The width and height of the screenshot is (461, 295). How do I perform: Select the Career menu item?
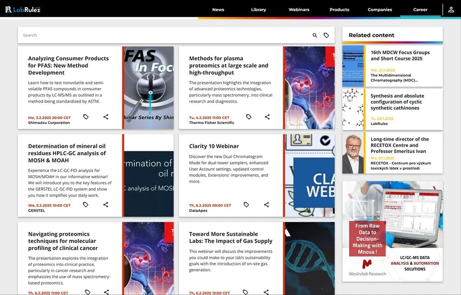pyautogui.click(x=420, y=9)
